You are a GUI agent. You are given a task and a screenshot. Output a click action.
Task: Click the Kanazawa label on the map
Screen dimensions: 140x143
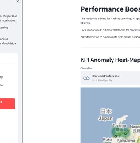[126, 140]
